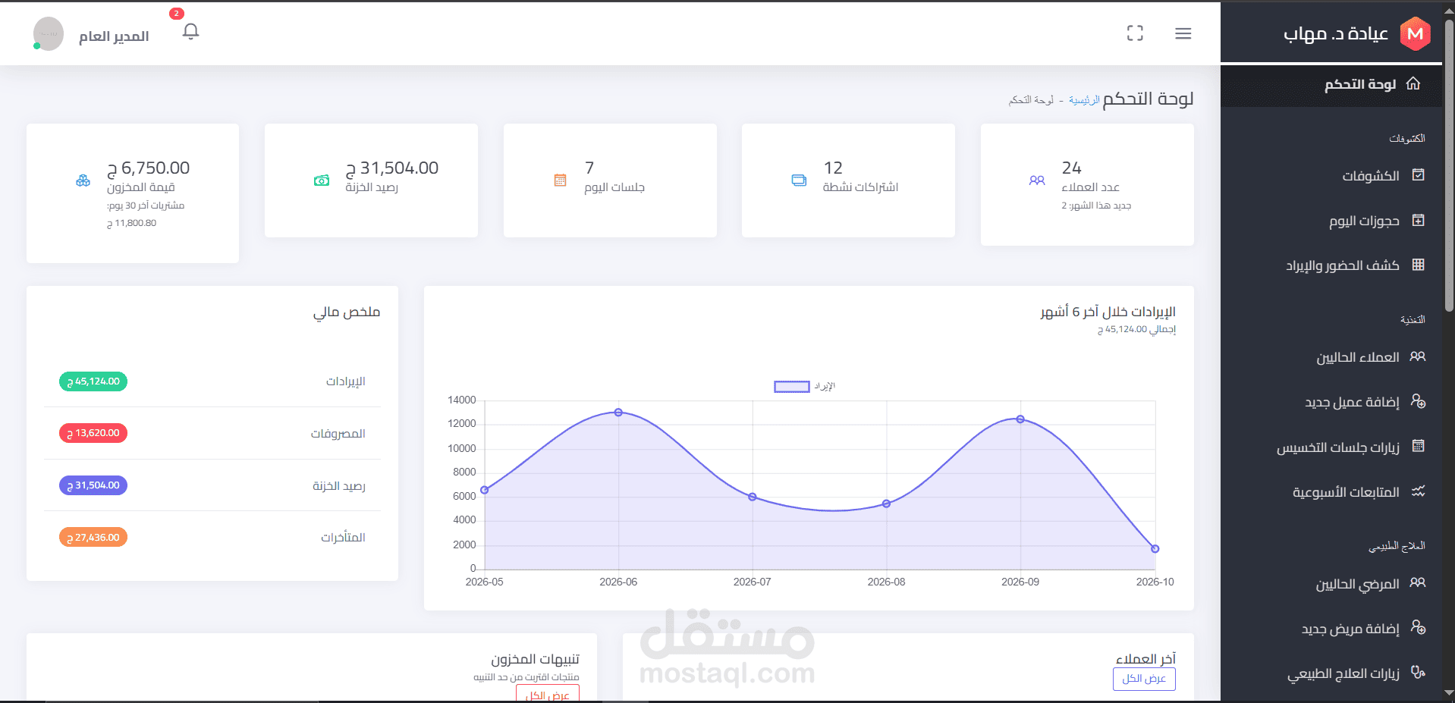This screenshot has width=1455, height=703.
Task: Click the 2026-09 data point on chart
Action: pos(1020,419)
